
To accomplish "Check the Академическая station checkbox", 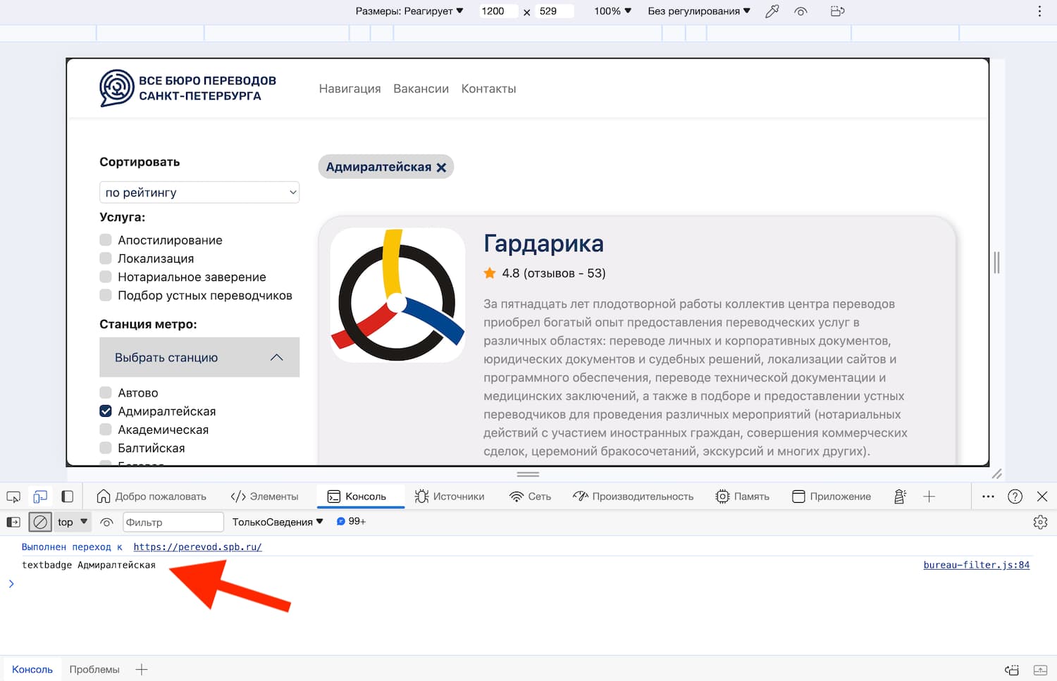I will pos(106,429).
